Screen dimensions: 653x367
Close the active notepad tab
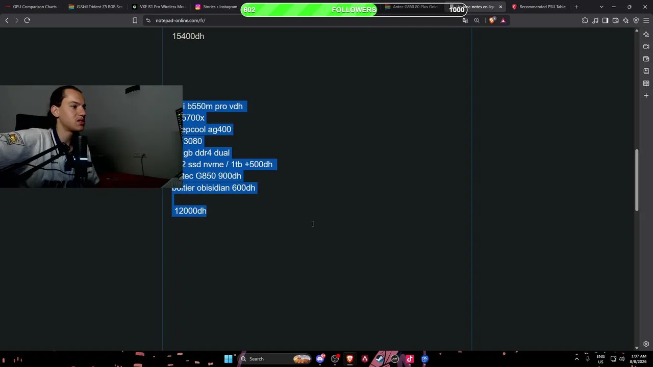(500, 7)
